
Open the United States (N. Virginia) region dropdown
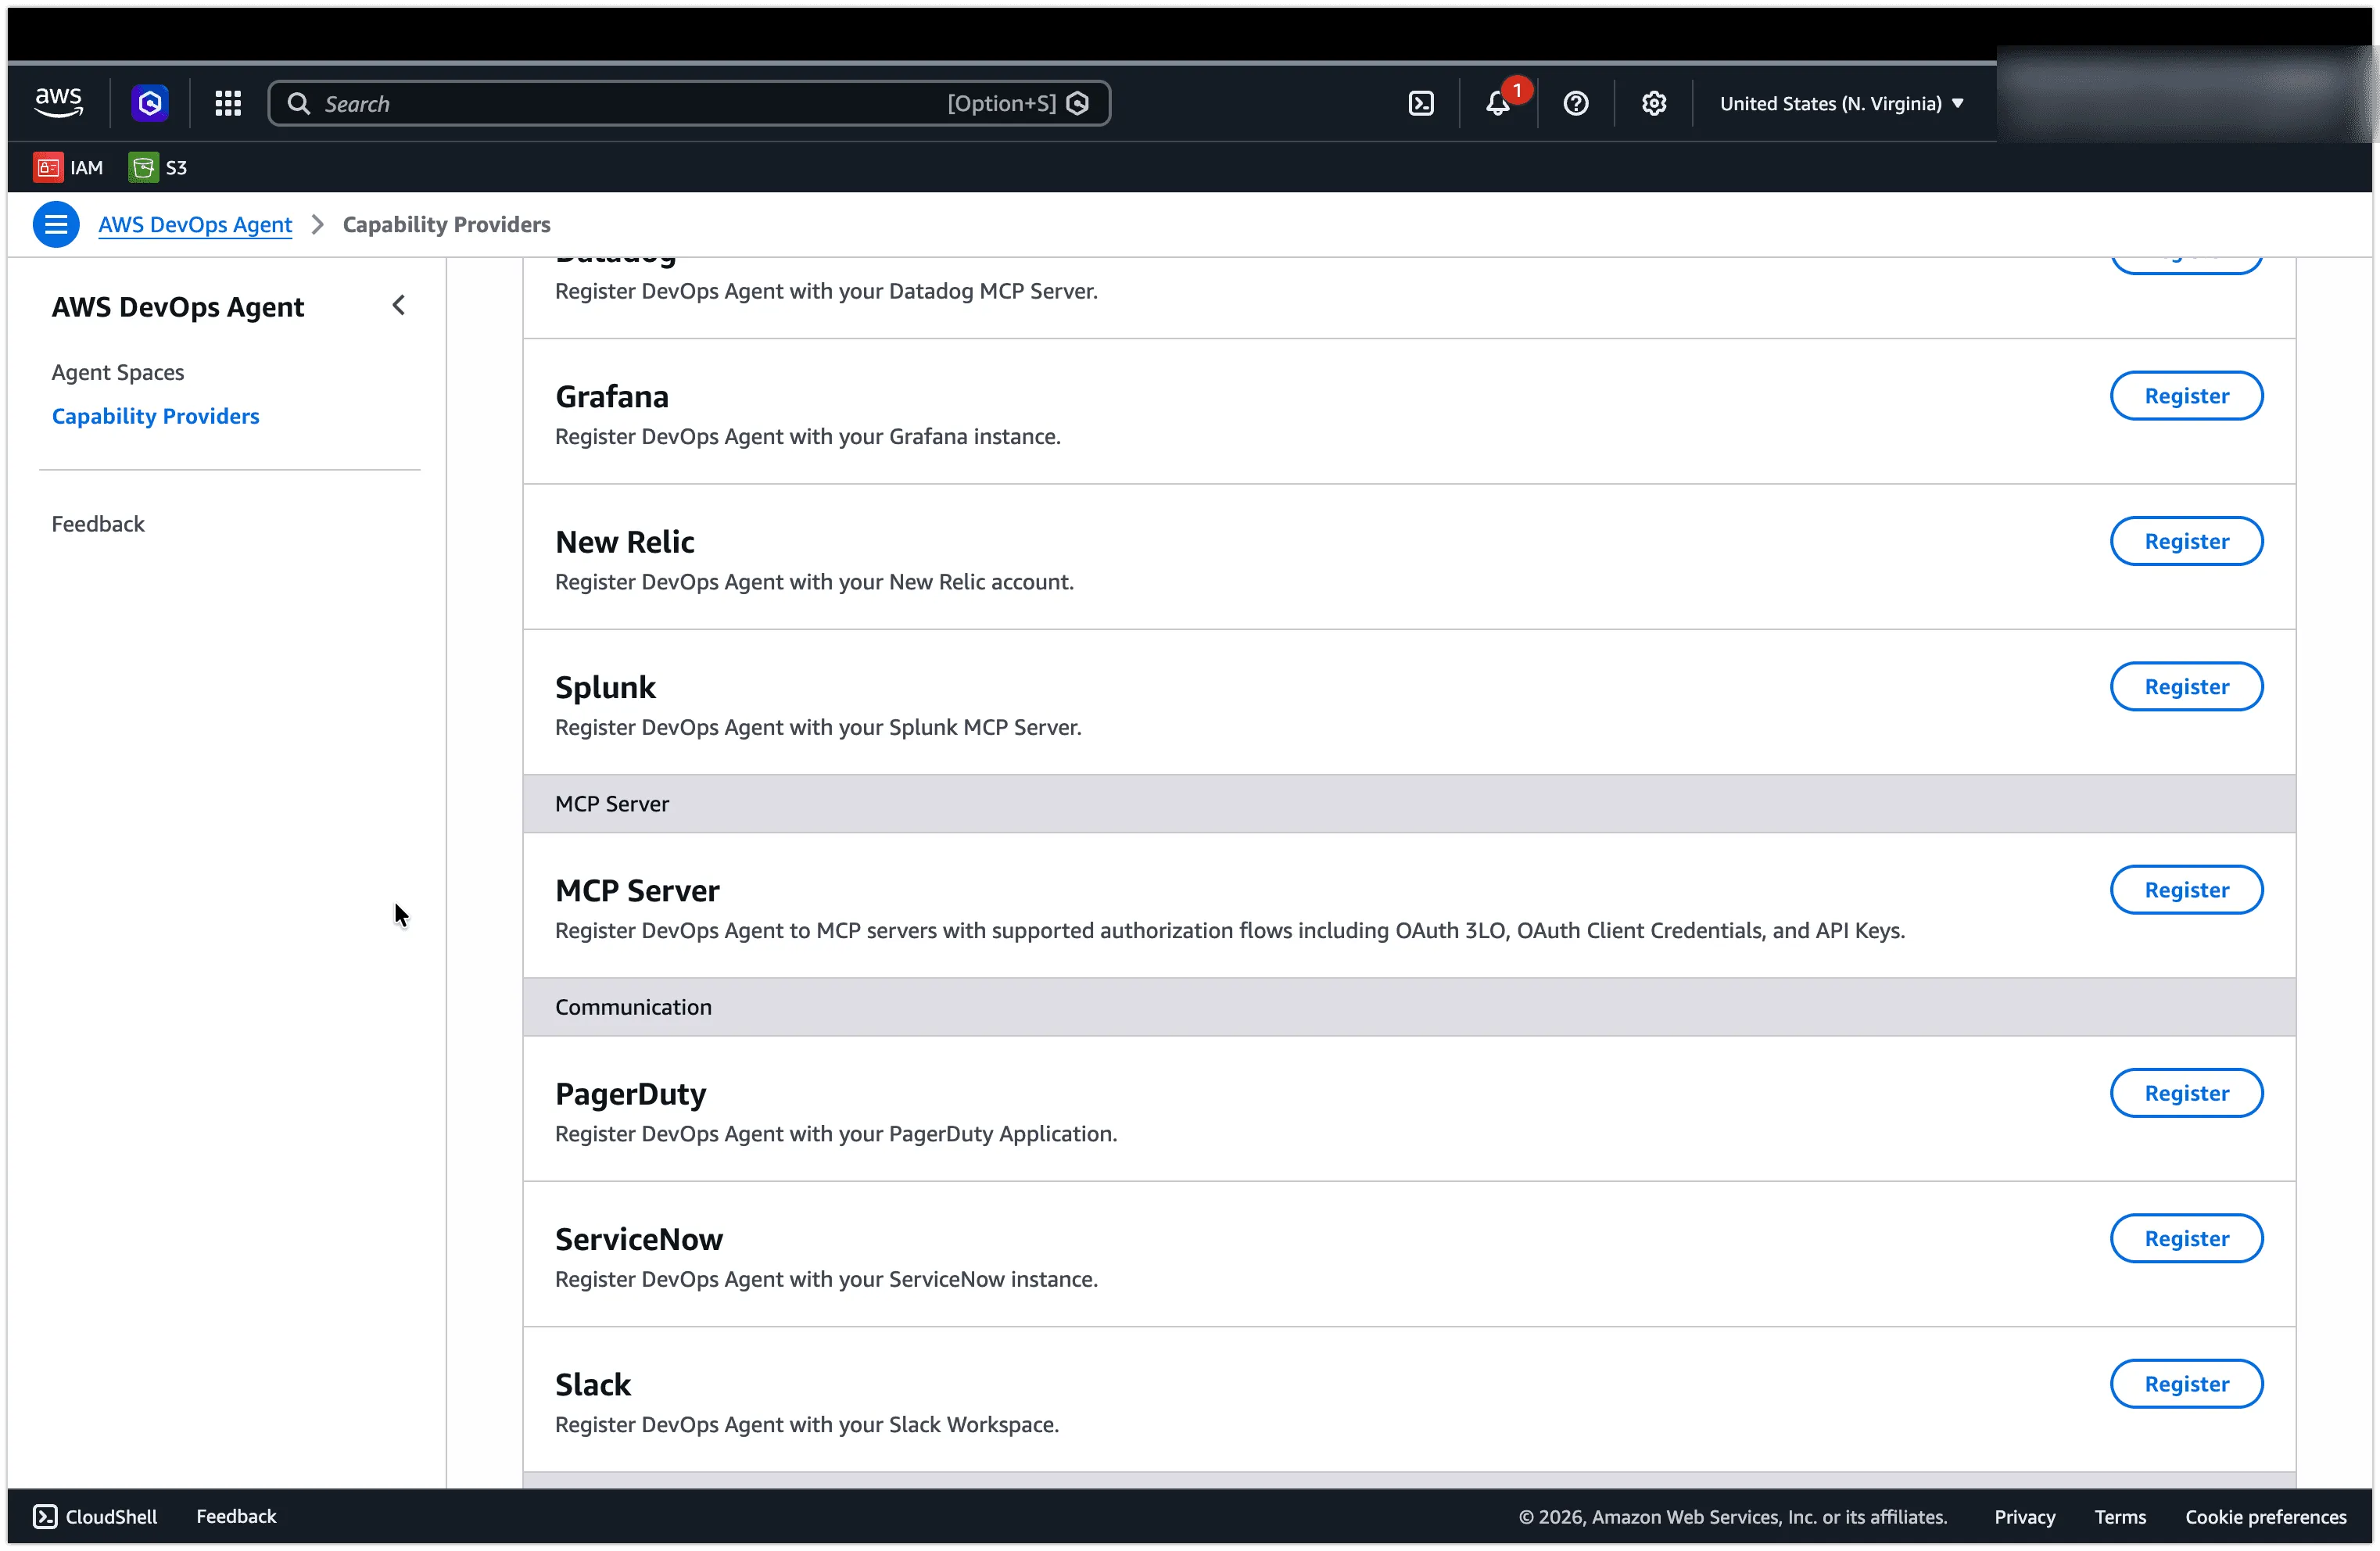pos(1841,103)
